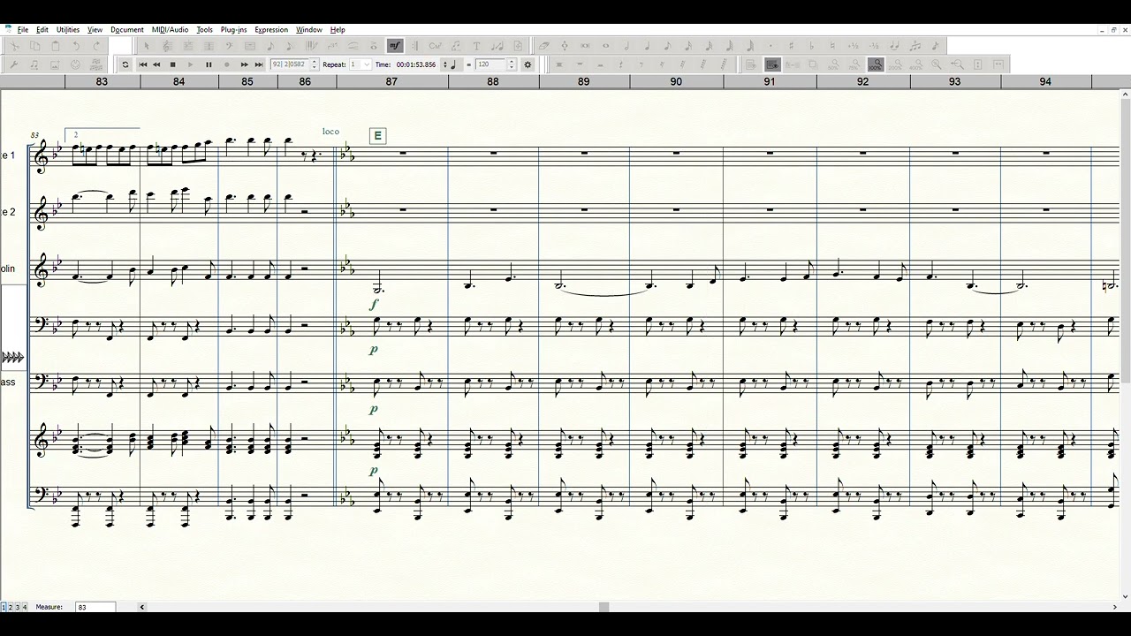The width and height of the screenshot is (1131, 636).
Task: Choose the whole note duration
Action: tap(605, 46)
